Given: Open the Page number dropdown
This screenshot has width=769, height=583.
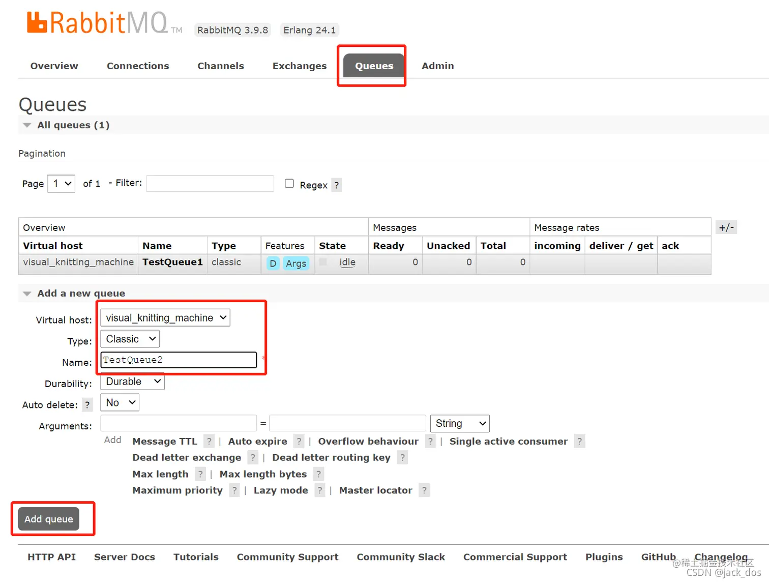Looking at the screenshot, I should (61, 184).
